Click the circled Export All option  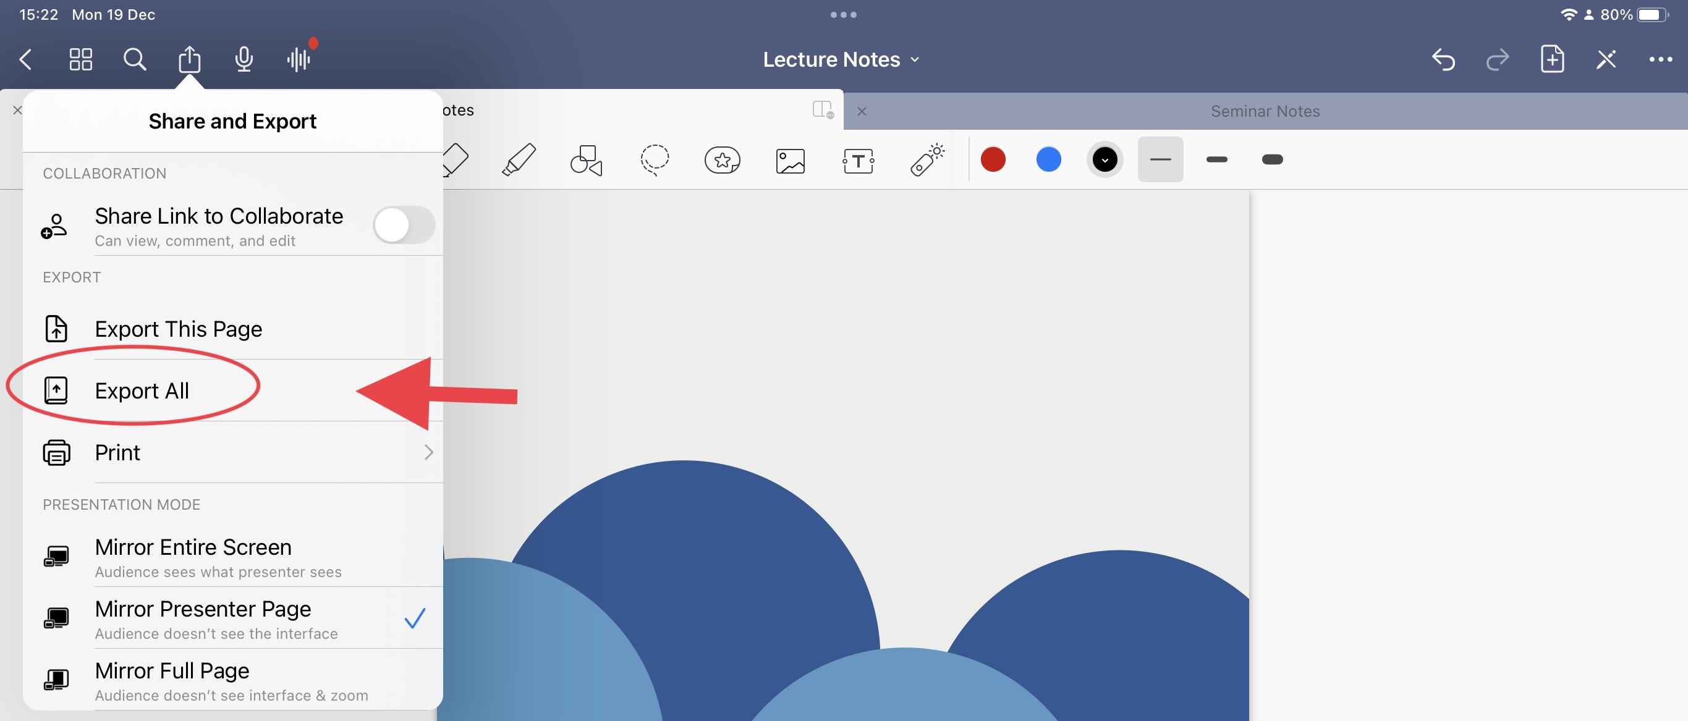142,390
